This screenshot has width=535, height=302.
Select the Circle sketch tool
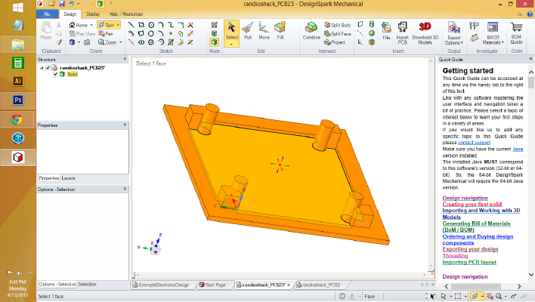click(x=151, y=25)
